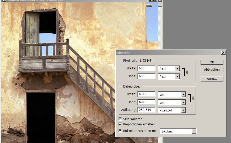Screen dimensions: 231x143
Task: Disable Proportionen erhalten checkbox
Action: pyautogui.click(x=120, y=124)
